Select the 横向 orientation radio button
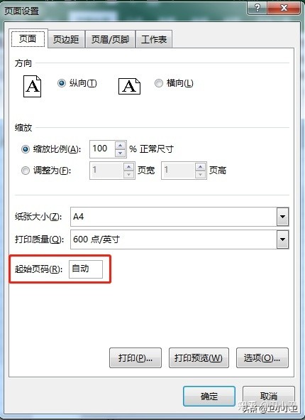This screenshot has height=420, width=305. pyautogui.click(x=159, y=83)
